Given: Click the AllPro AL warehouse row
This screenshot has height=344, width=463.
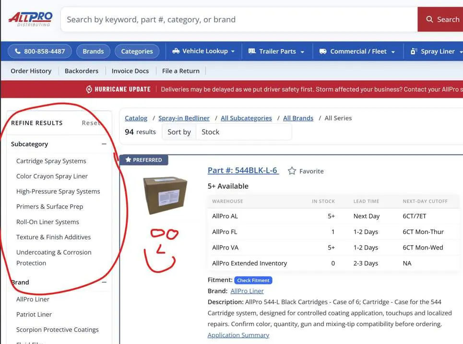Looking at the screenshot, I should (333, 216).
